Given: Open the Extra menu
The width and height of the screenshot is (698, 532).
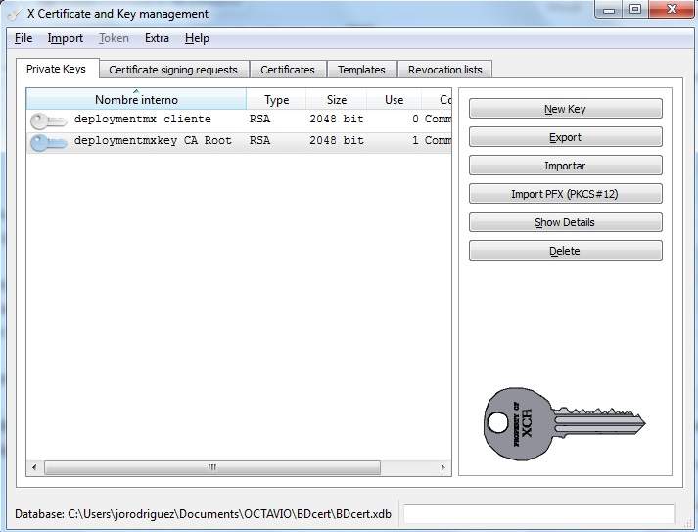Looking at the screenshot, I should (157, 38).
